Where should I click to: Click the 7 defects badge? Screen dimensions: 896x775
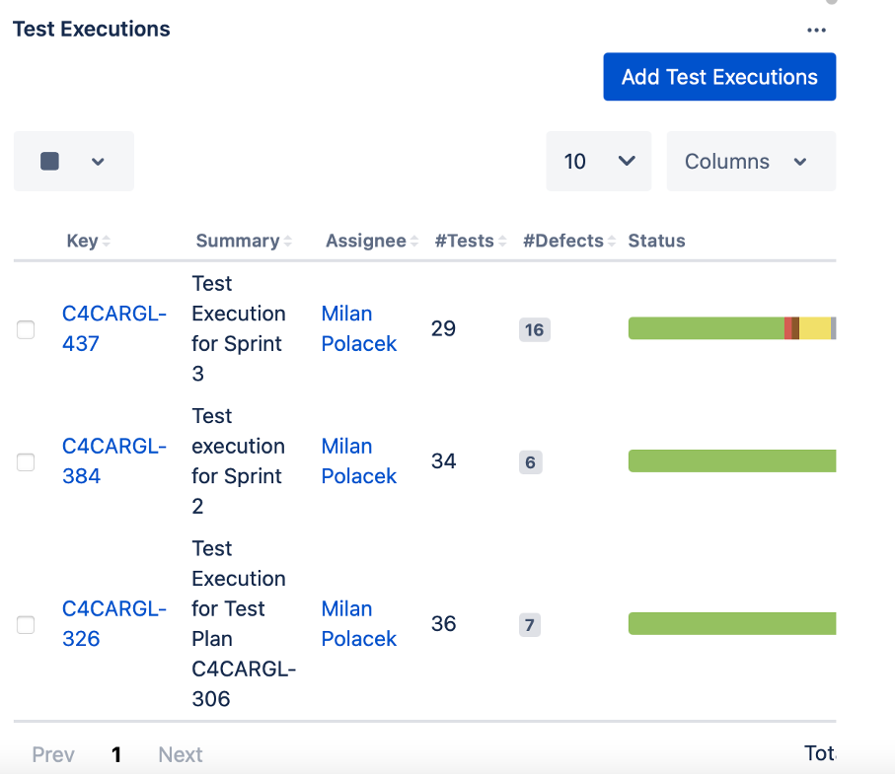(530, 624)
